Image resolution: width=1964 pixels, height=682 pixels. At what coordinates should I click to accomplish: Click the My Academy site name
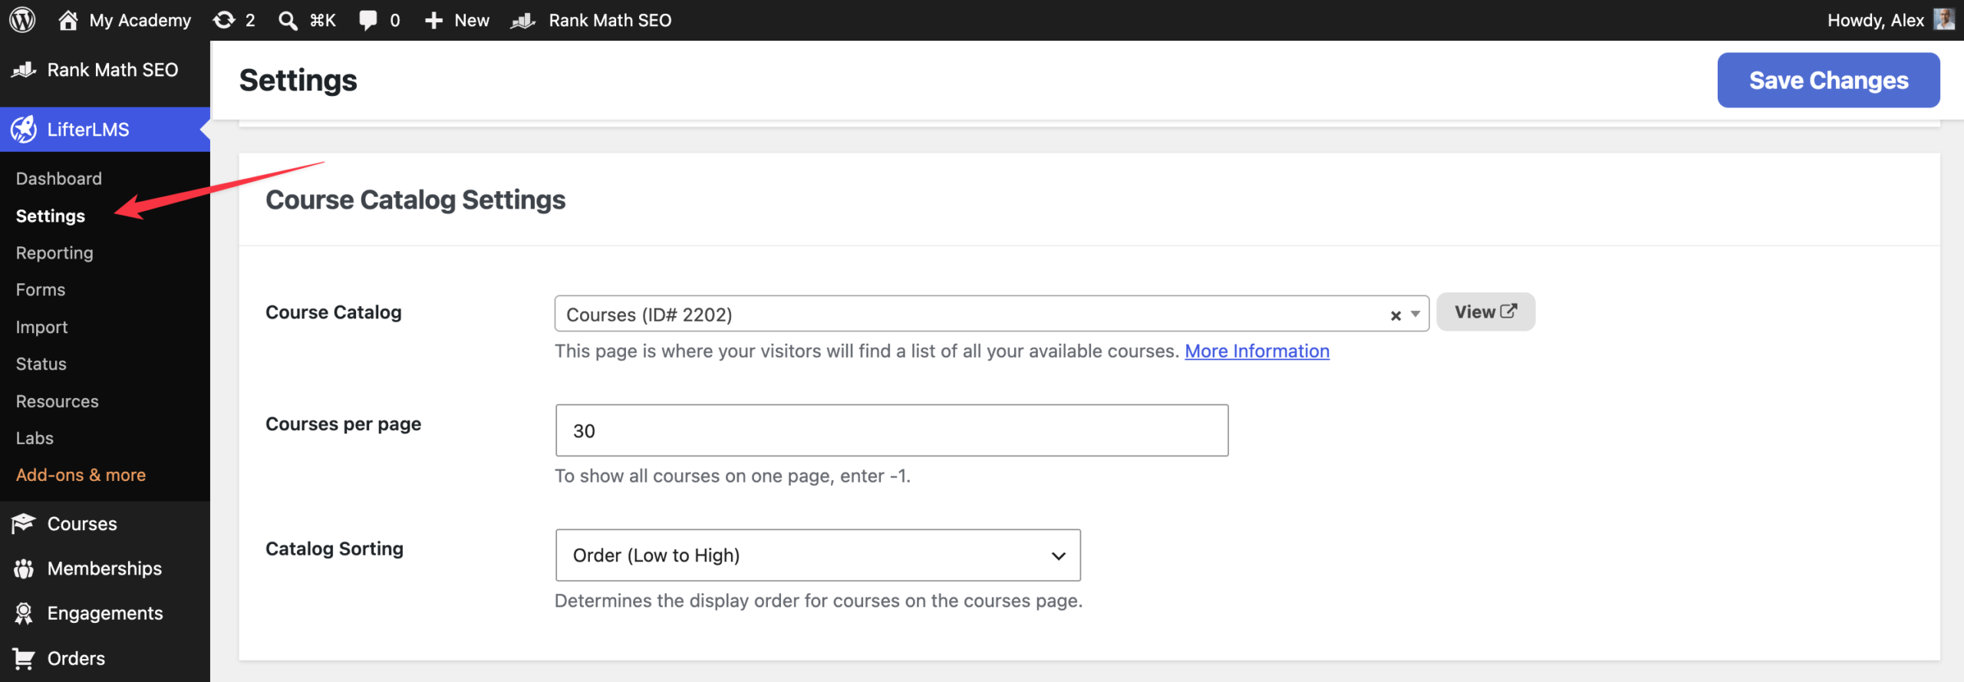pyautogui.click(x=140, y=20)
